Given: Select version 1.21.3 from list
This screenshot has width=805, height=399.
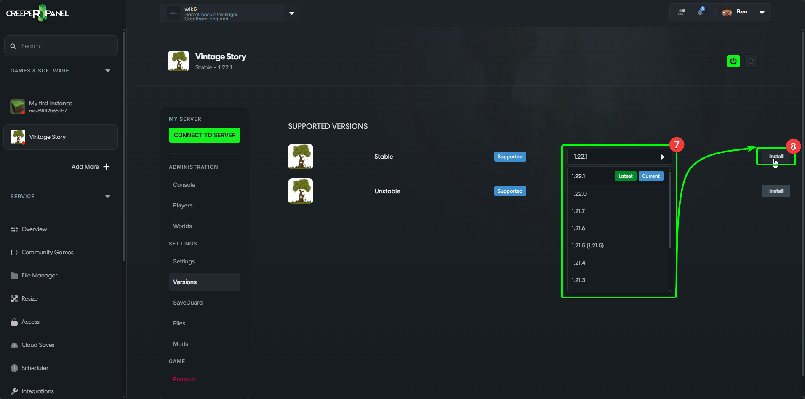Looking at the screenshot, I should click(618, 280).
